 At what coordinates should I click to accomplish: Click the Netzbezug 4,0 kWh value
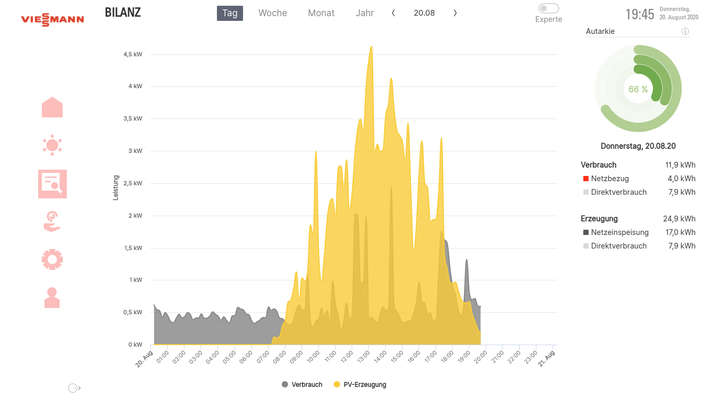click(x=682, y=179)
